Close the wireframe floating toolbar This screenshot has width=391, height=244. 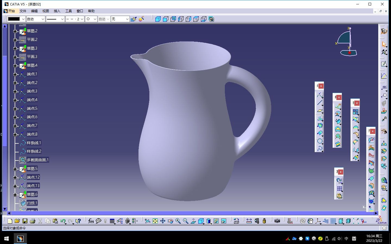click(x=321, y=86)
